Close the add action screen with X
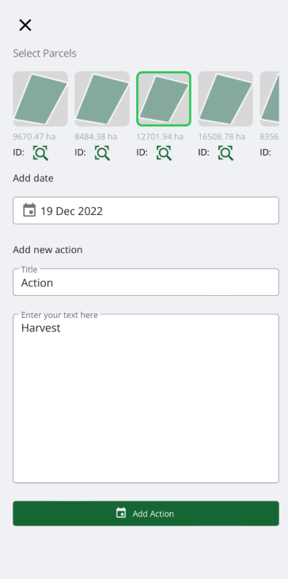 pyautogui.click(x=25, y=25)
